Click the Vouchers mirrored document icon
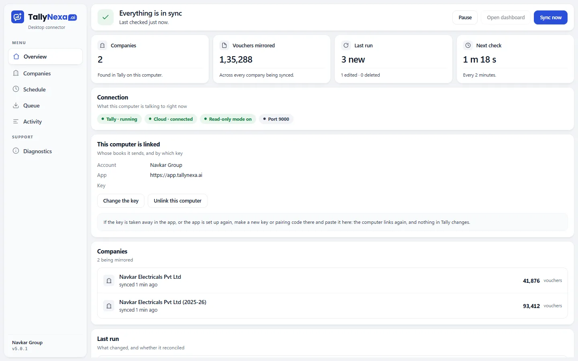 pyautogui.click(x=224, y=45)
